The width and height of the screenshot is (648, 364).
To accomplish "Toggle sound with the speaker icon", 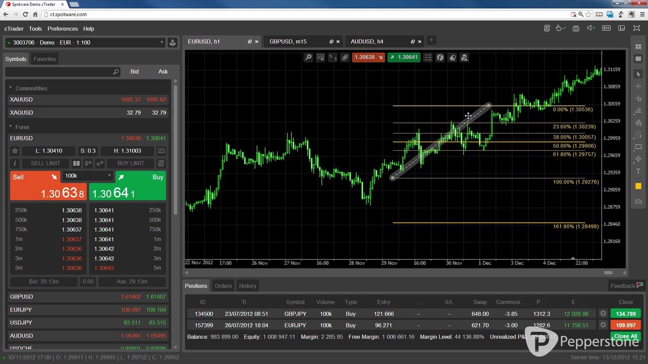I will (x=591, y=28).
